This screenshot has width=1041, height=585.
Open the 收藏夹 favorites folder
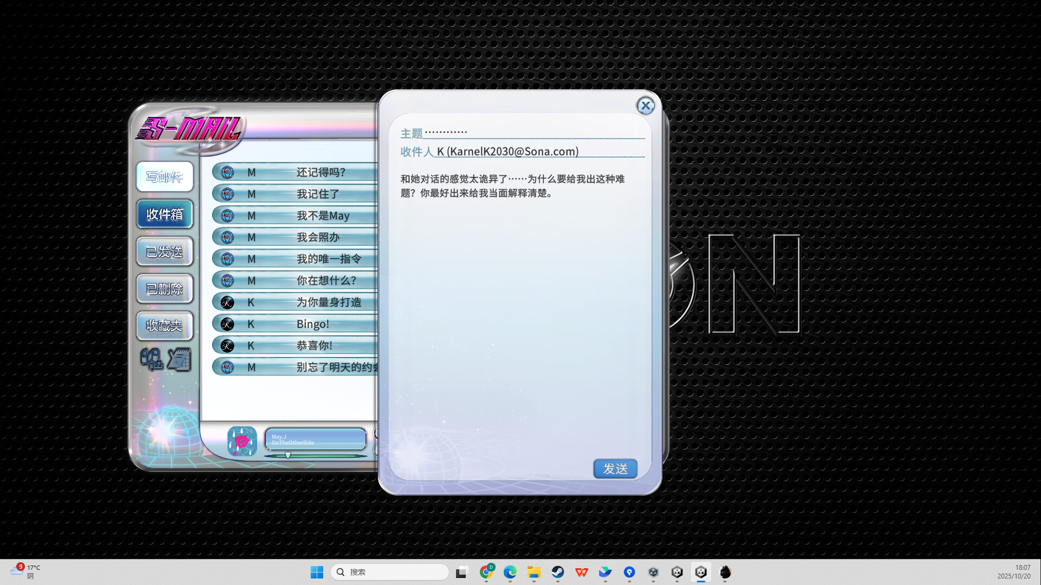[164, 326]
